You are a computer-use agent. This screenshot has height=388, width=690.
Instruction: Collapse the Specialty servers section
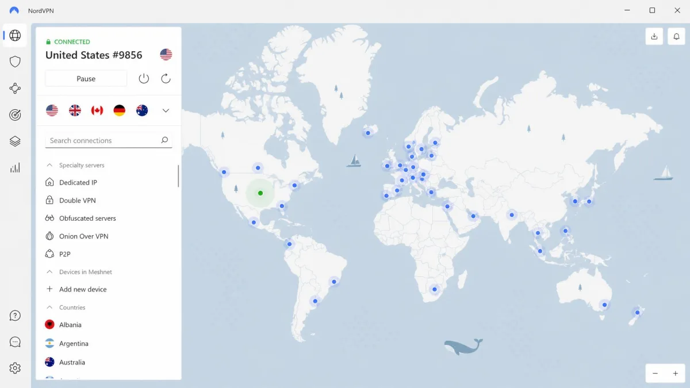[x=49, y=165]
